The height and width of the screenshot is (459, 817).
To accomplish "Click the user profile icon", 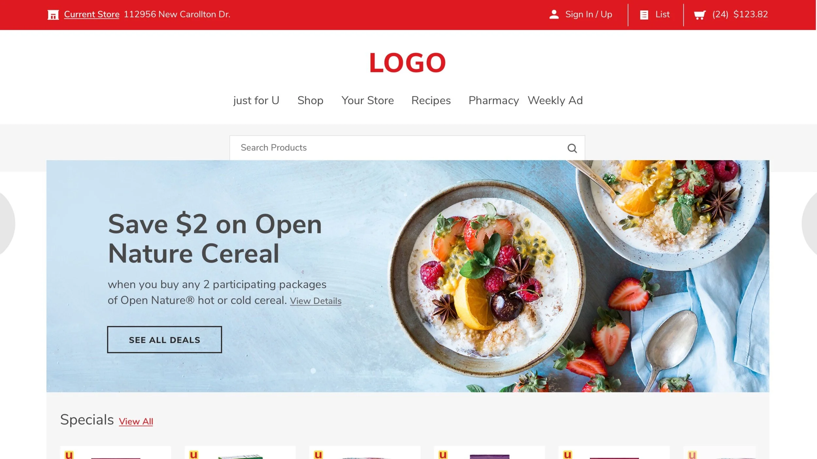I will [x=554, y=14].
